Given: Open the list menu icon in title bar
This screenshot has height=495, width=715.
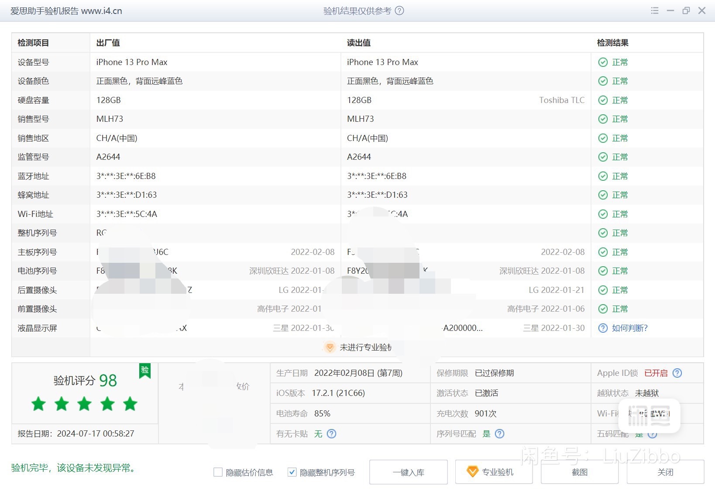Looking at the screenshot, I should coord(655,10).
